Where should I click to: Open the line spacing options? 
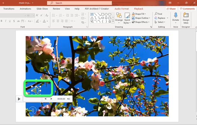coord(77,15)
